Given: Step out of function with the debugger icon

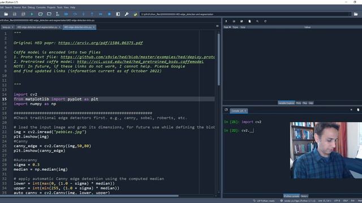Looking at the screenshot, I should [x=92, y=14].
